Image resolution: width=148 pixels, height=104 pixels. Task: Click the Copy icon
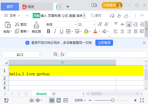point(17,31)
